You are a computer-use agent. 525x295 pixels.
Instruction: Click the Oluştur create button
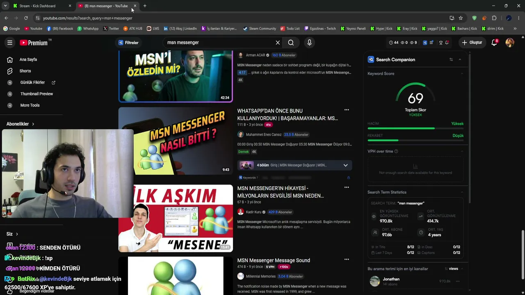tap(472, 43)
